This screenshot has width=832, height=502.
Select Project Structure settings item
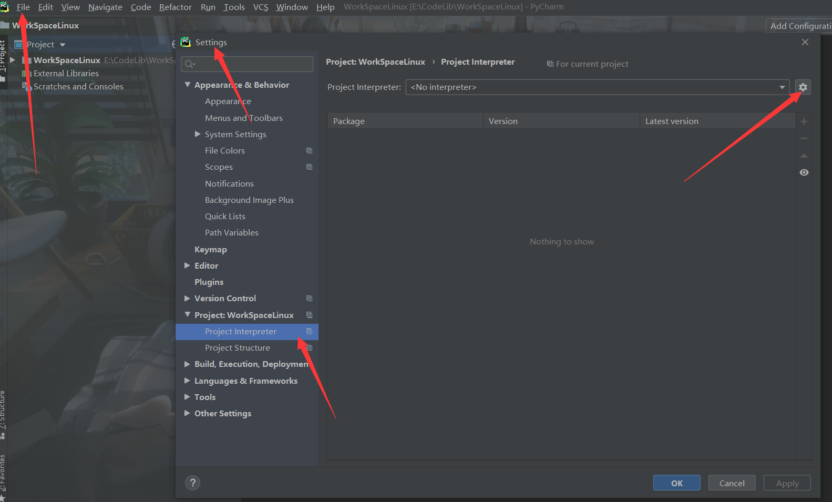click(x=238, y=347)
